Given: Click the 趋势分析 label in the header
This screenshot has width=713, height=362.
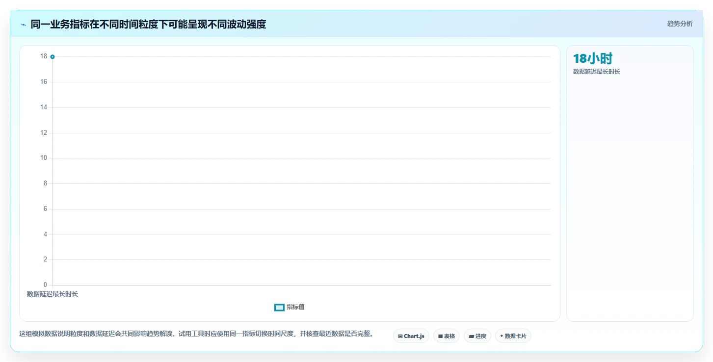Looking at the screenshot, I should tap(680, 24).
